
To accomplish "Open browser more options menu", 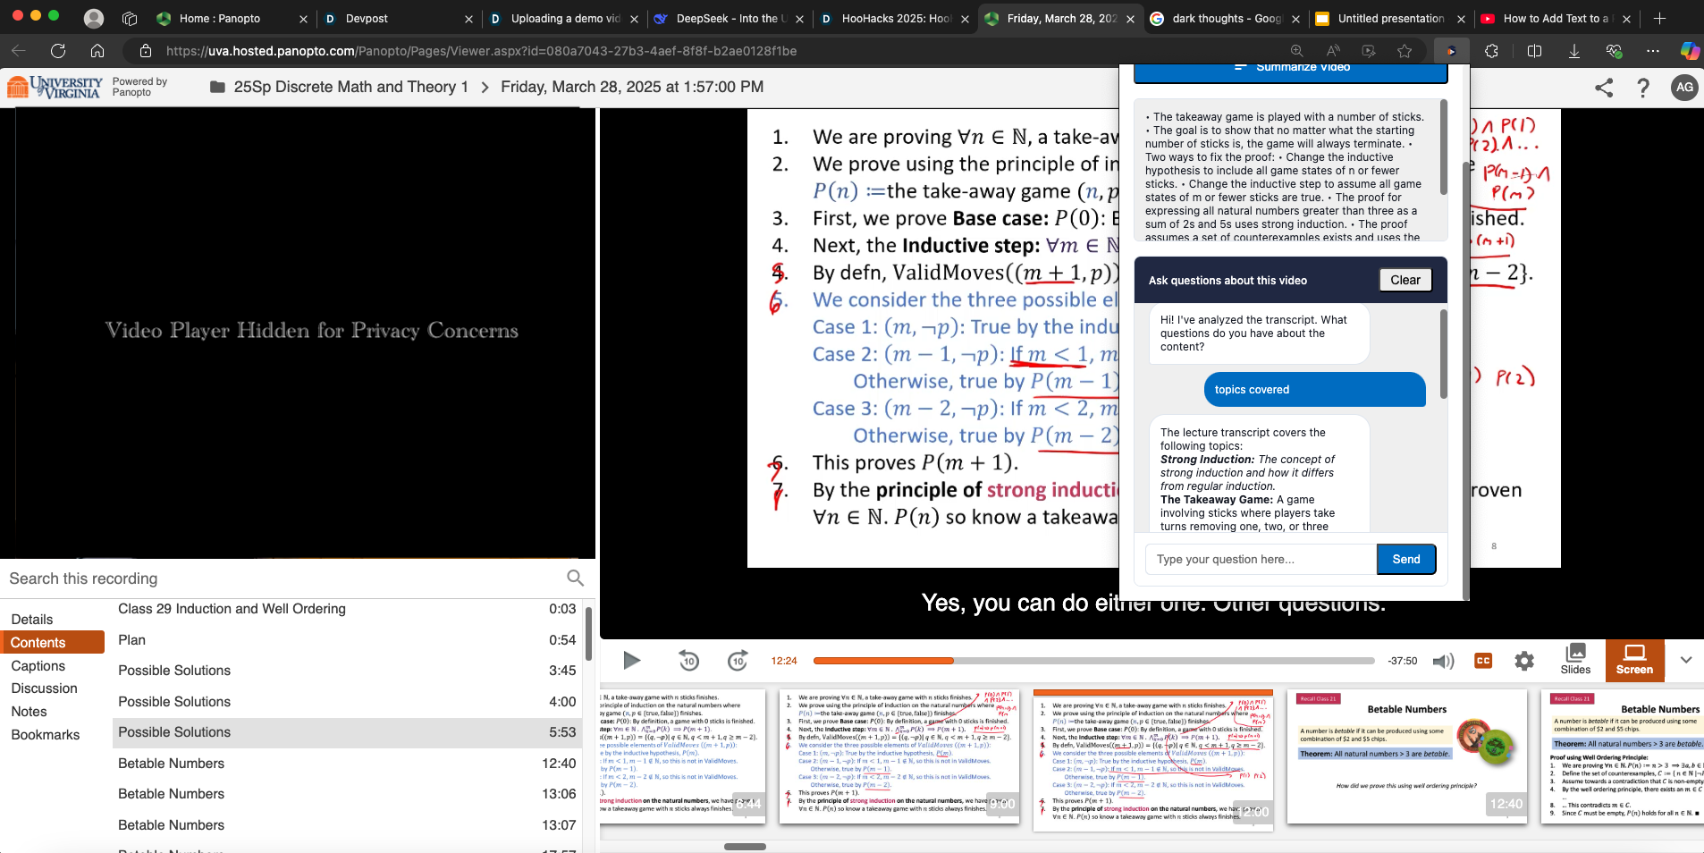I will (x=1653, y=51).
